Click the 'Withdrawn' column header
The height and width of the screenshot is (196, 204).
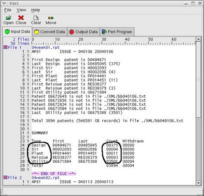click(x=133, y=141)
